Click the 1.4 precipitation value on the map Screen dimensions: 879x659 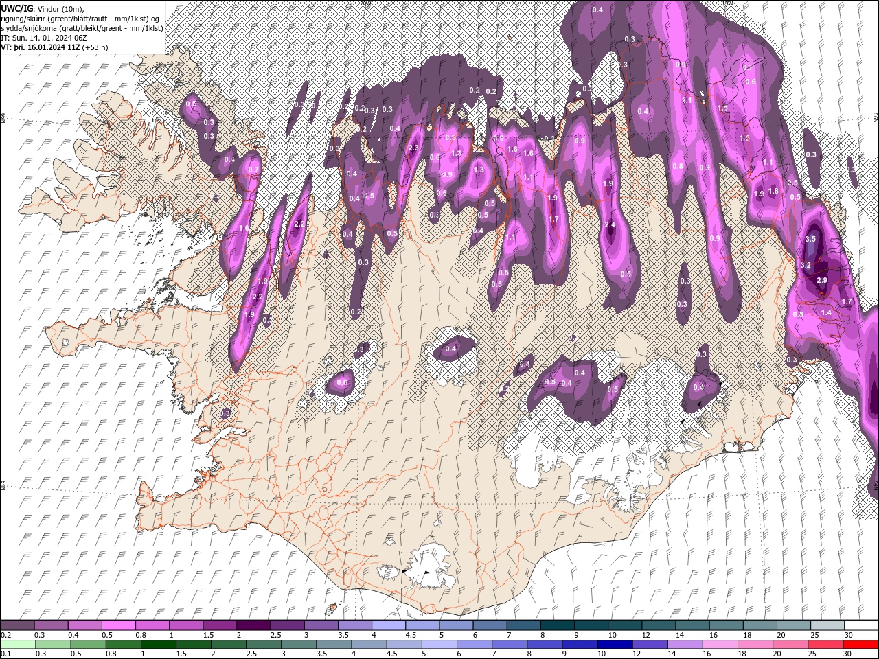[826, 312]
